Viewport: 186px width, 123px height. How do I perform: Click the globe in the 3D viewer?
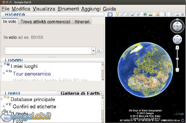coord(145,70)
